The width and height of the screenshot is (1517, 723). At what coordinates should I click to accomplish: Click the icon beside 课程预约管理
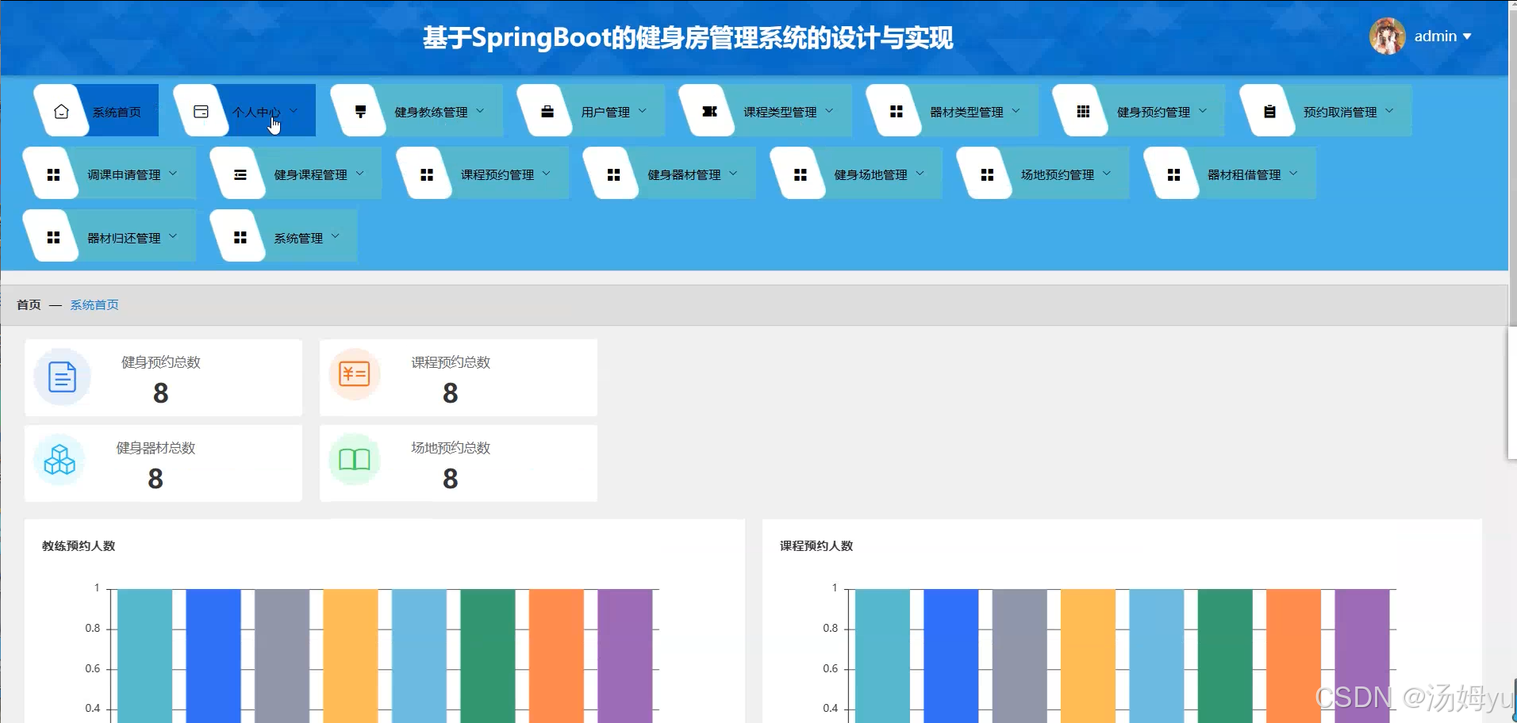point(427,174)
